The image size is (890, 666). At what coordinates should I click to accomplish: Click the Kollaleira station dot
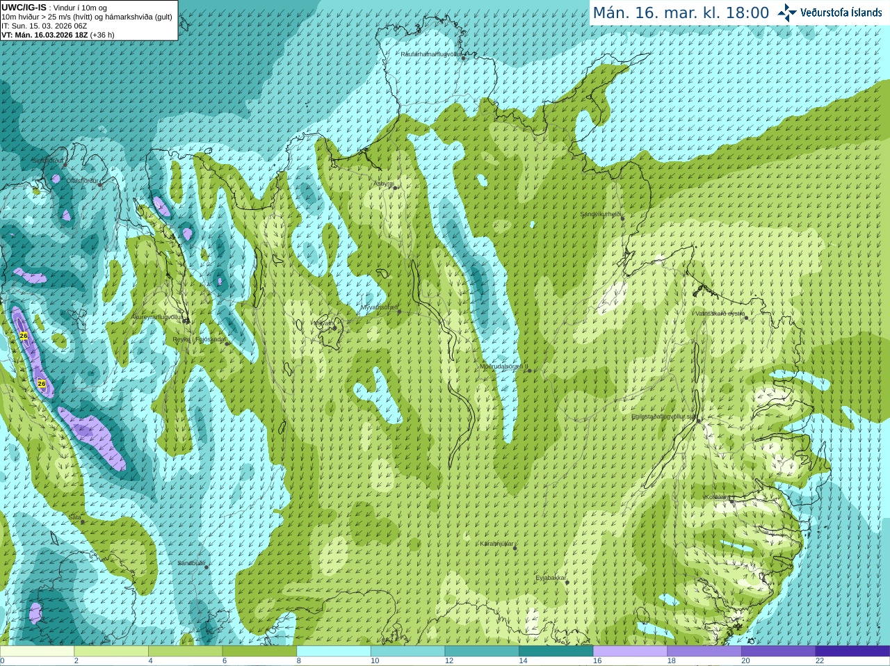[x=731, y=501]
